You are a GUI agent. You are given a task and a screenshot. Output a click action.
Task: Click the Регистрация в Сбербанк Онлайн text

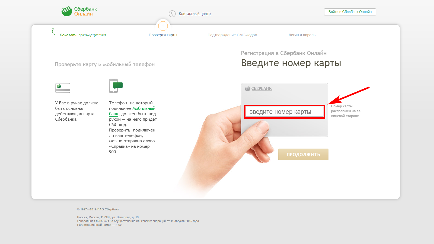[284, 53]
